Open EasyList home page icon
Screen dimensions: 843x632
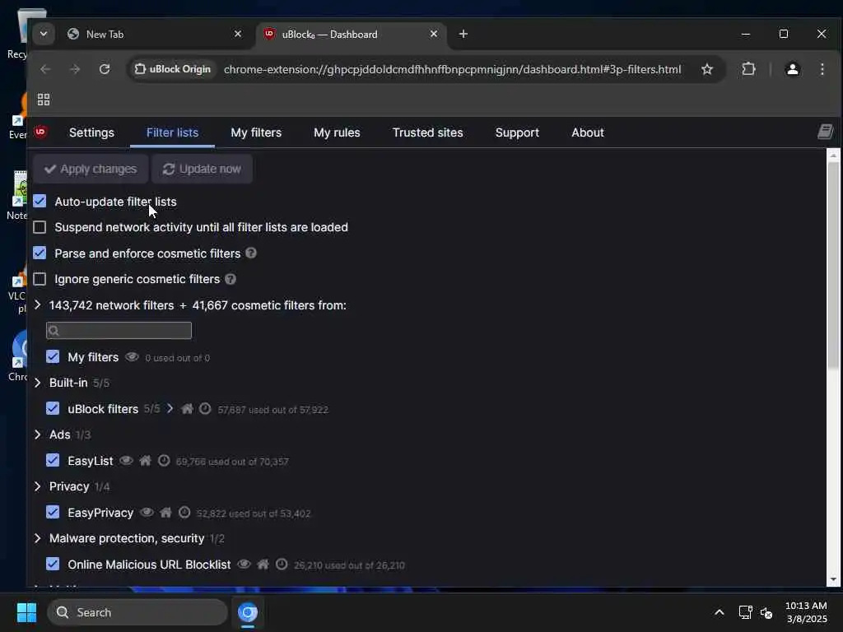click(145, 461)
